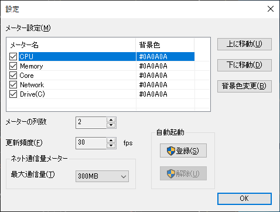Uncheck the Memory meter checkbox
This screenshot has height=212, width=280.
[x=13, y=66]
